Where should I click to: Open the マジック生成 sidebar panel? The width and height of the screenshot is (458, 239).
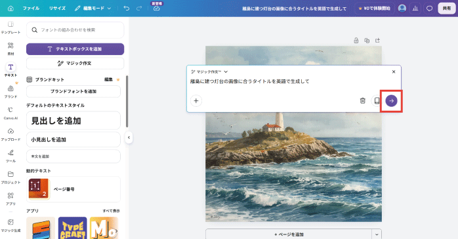coord(10,225)
